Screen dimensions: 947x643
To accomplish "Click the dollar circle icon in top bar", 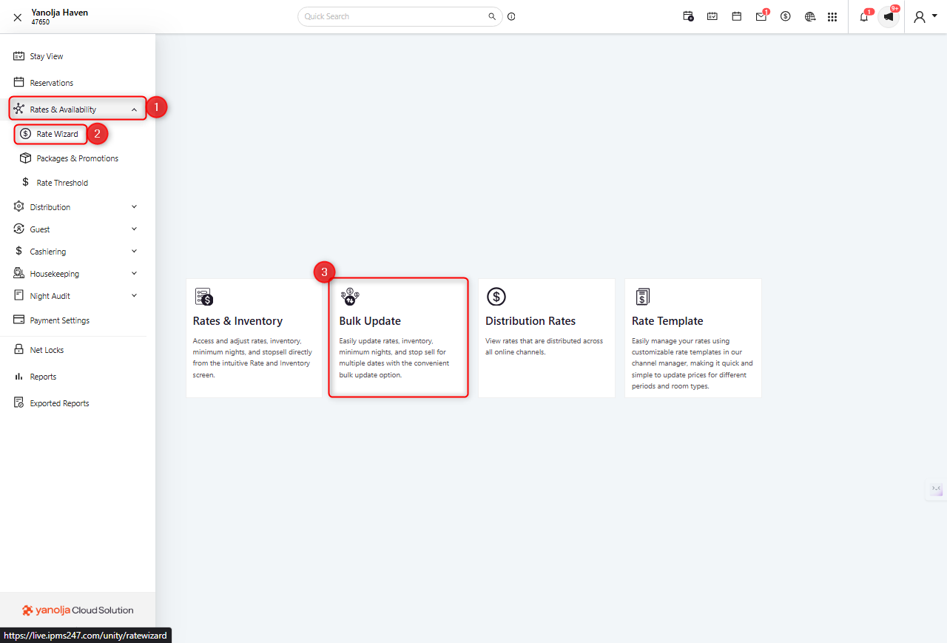I will 786,16.
